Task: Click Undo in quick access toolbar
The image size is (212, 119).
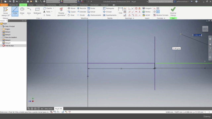Action: pos(17,1)
